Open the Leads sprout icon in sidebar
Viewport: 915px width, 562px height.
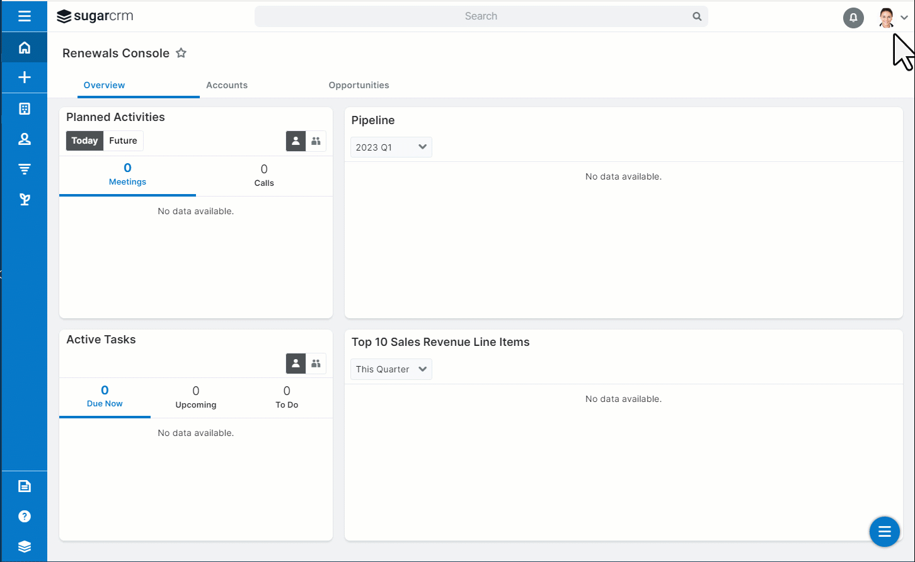click(25, 200)
